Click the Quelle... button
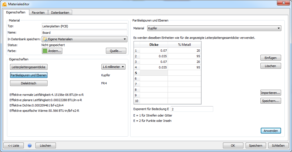The image size is (292, 152). click(116, 51)
